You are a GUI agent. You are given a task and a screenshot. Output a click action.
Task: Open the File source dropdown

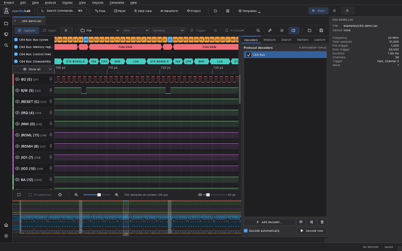click(x=100, y=30)
